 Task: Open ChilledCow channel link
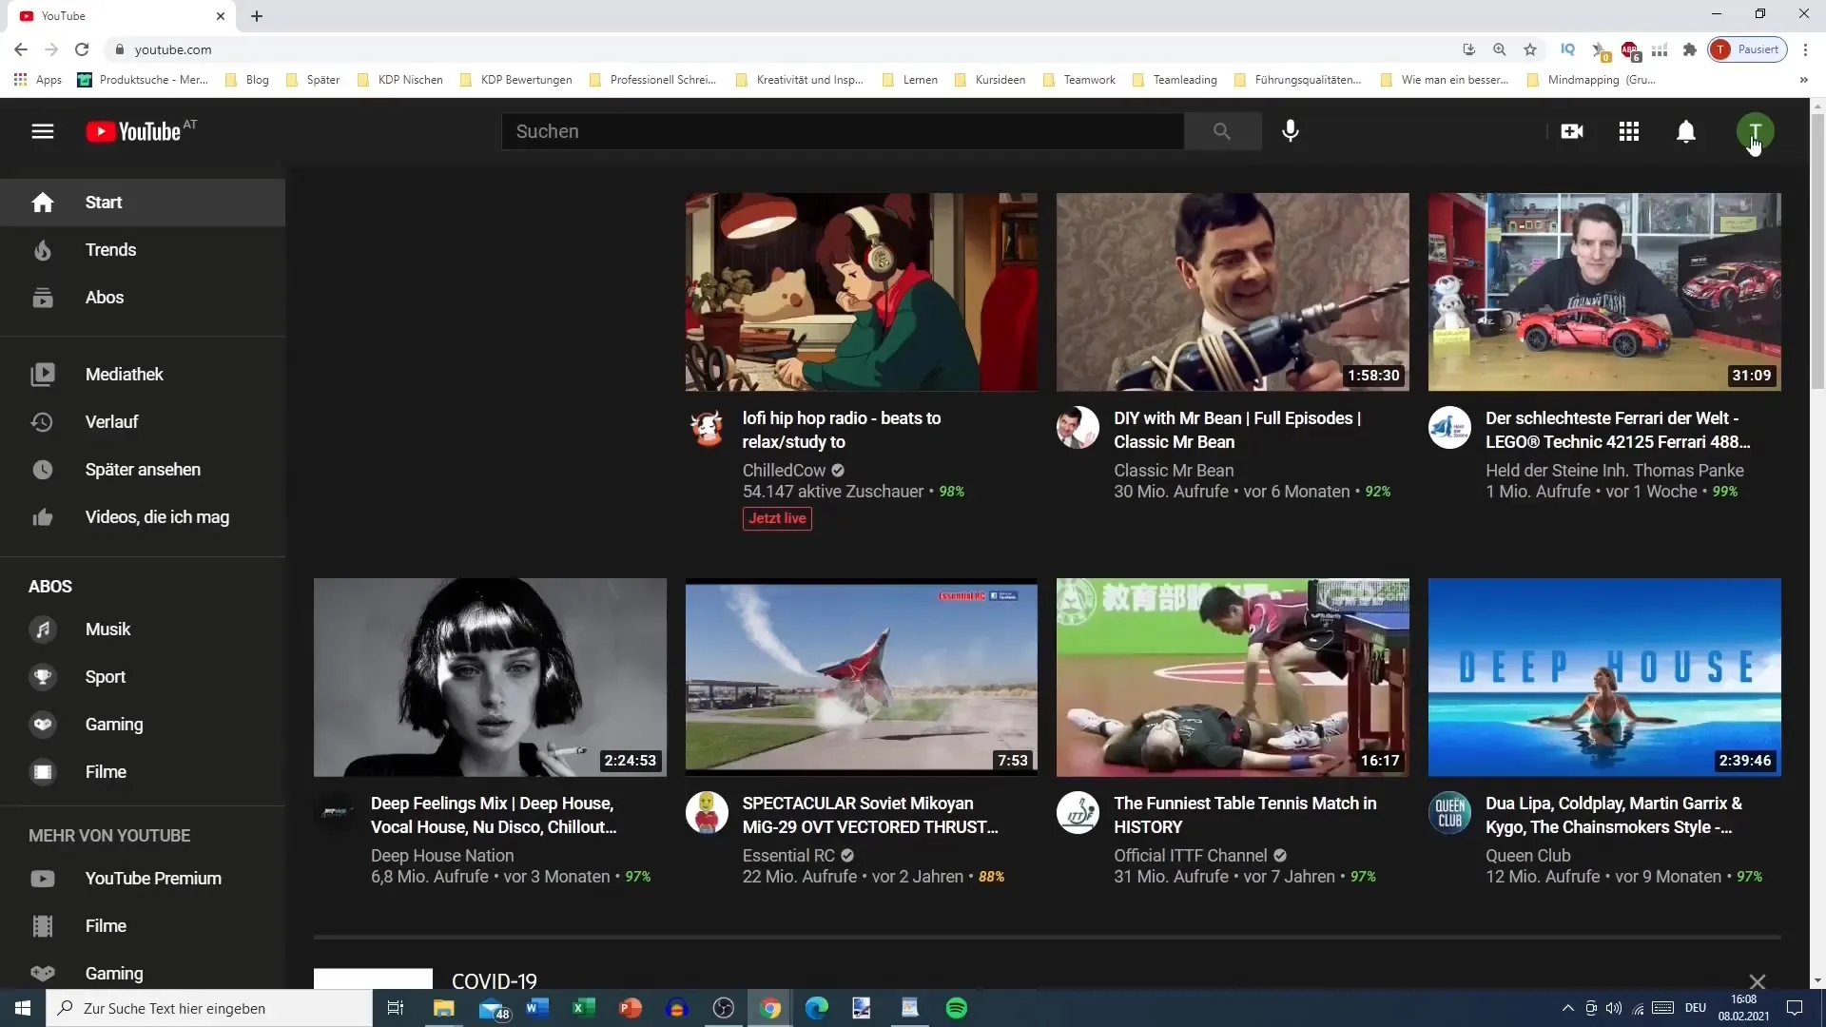[x=784, y=471]
